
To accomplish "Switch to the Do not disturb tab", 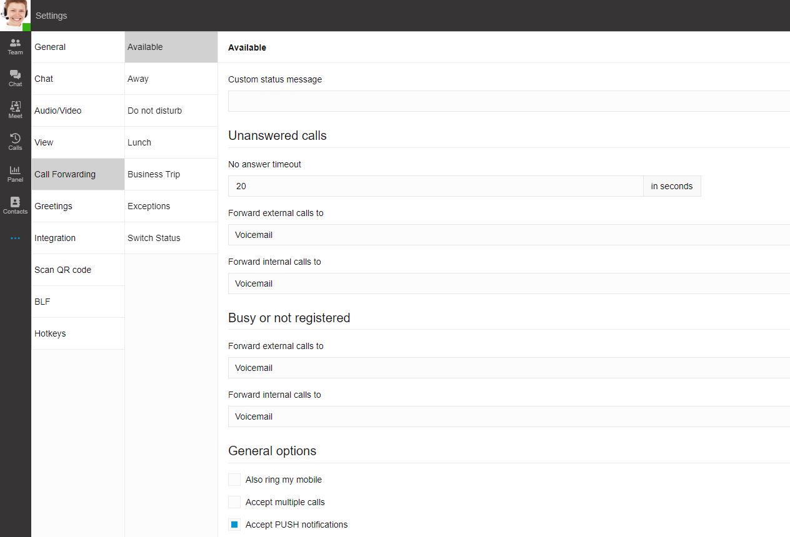I will tap(171, 111).
